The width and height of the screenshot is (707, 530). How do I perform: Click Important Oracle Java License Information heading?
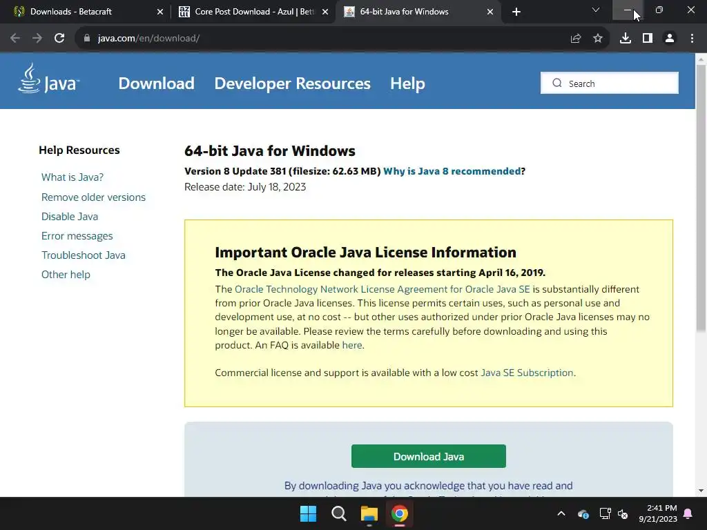click(x=365, y=253)
